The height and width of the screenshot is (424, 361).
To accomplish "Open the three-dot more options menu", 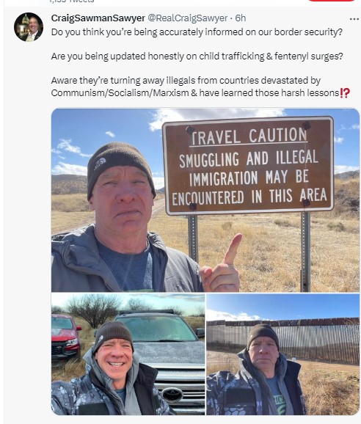I will click(x=354, y=19).
